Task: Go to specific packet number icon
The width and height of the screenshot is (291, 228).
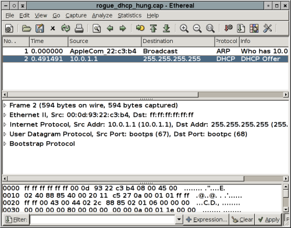Action: tap(140, 28)
